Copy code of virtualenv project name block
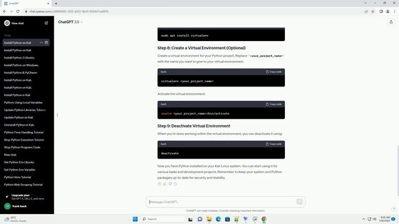This screenshot has width=399, height=224. (x=274, y=72)
